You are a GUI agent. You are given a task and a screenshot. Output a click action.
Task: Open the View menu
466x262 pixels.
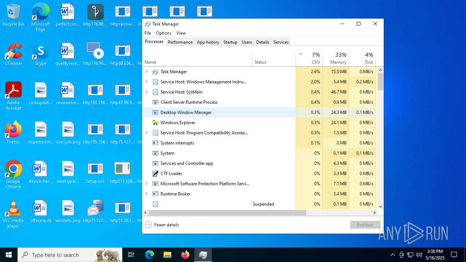tap(181, 33)
